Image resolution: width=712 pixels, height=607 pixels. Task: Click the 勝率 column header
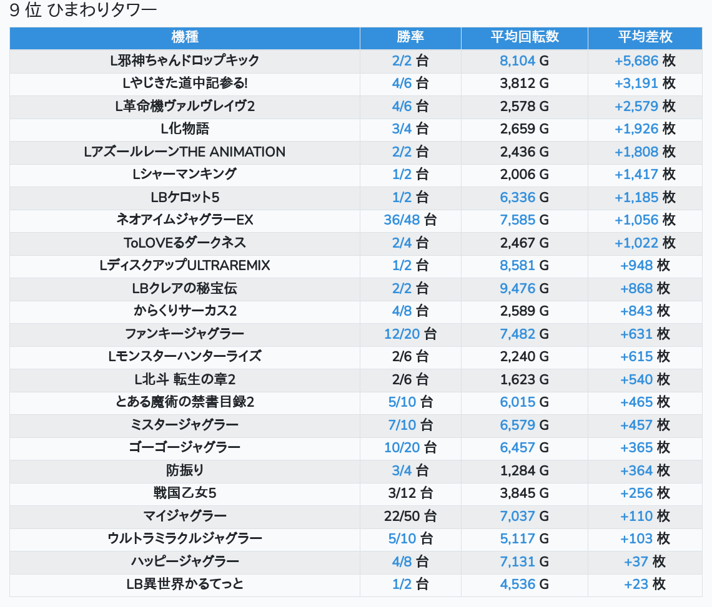click(x=410, y=37)
